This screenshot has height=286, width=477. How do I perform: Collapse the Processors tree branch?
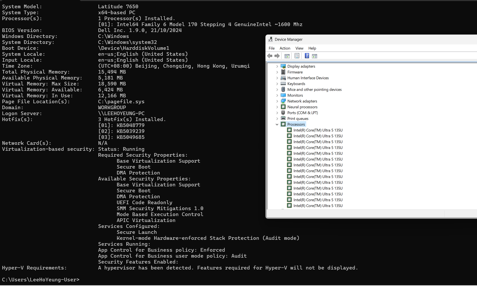pyautogui.click(x=277, y=124)
